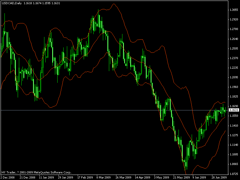Screen dimensions: 240x180
Task: Click the 2 Dec 2008 date label
Action: (8, 178)
